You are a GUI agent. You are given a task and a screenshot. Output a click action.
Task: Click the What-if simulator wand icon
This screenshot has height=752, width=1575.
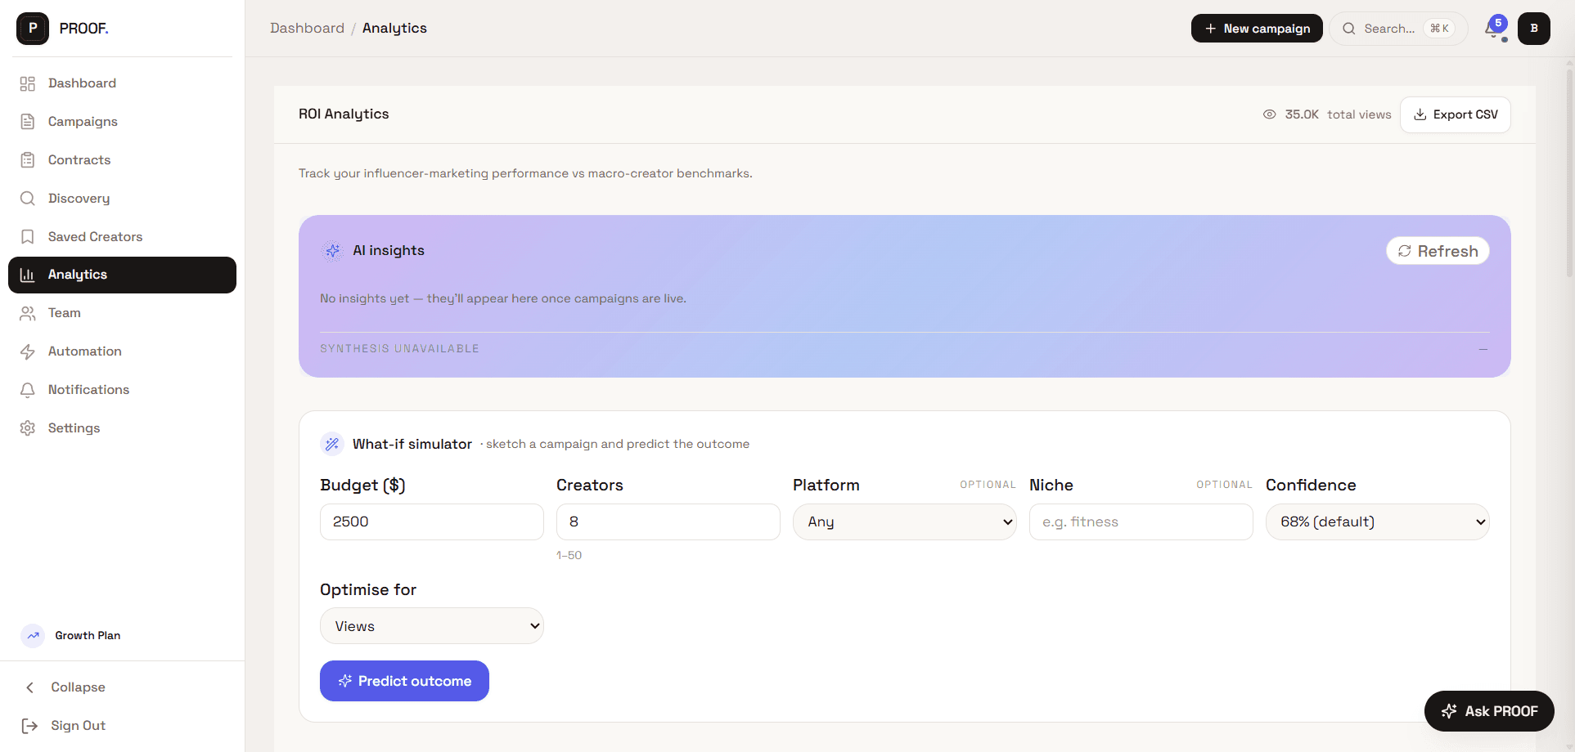pyautogui.click(x=332, y=444)
